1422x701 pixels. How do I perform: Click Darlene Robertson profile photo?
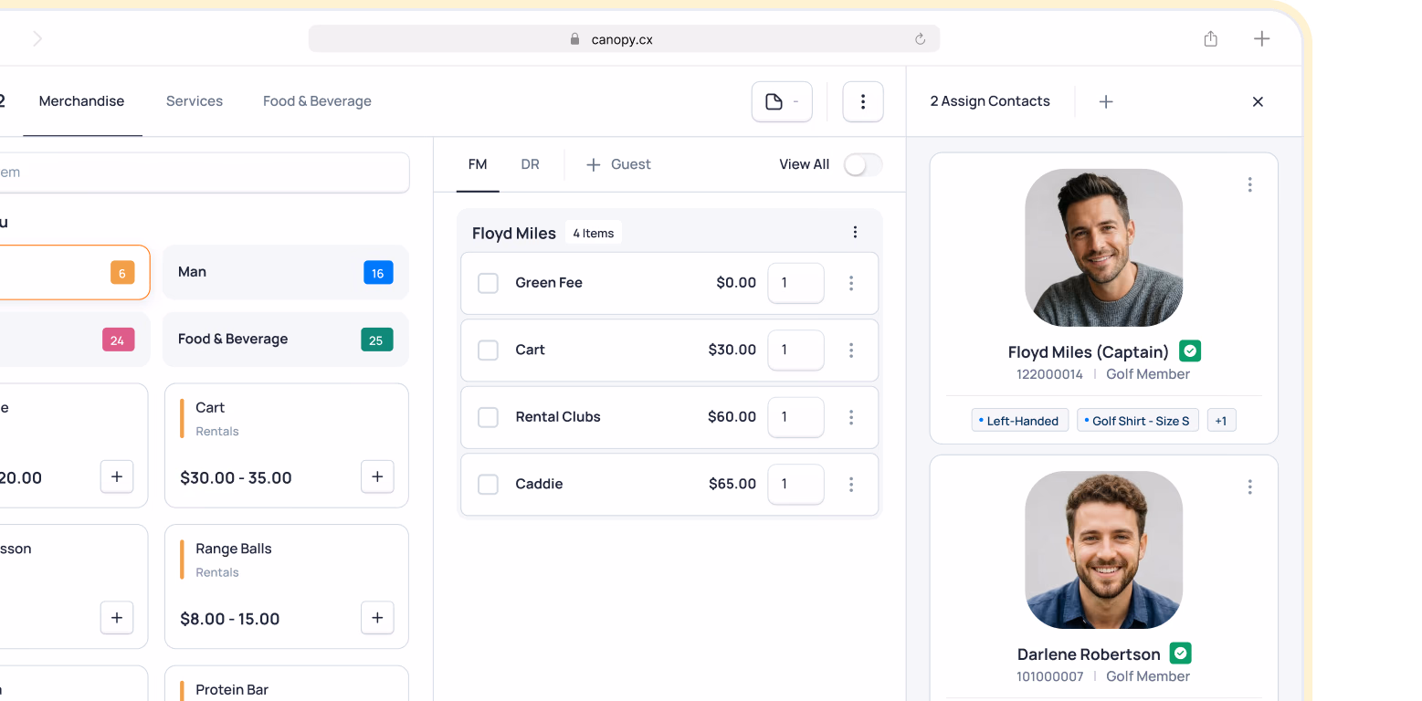click(1103, 549)
